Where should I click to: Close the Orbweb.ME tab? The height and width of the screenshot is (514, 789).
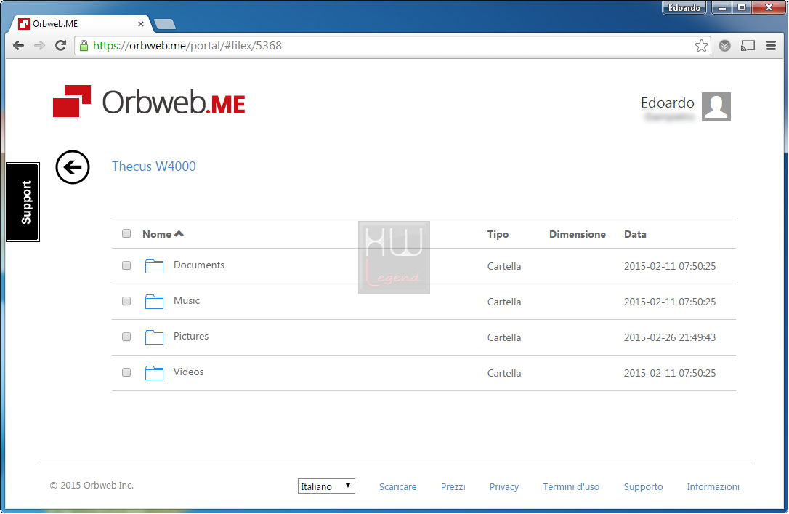[x=141, y=24]
